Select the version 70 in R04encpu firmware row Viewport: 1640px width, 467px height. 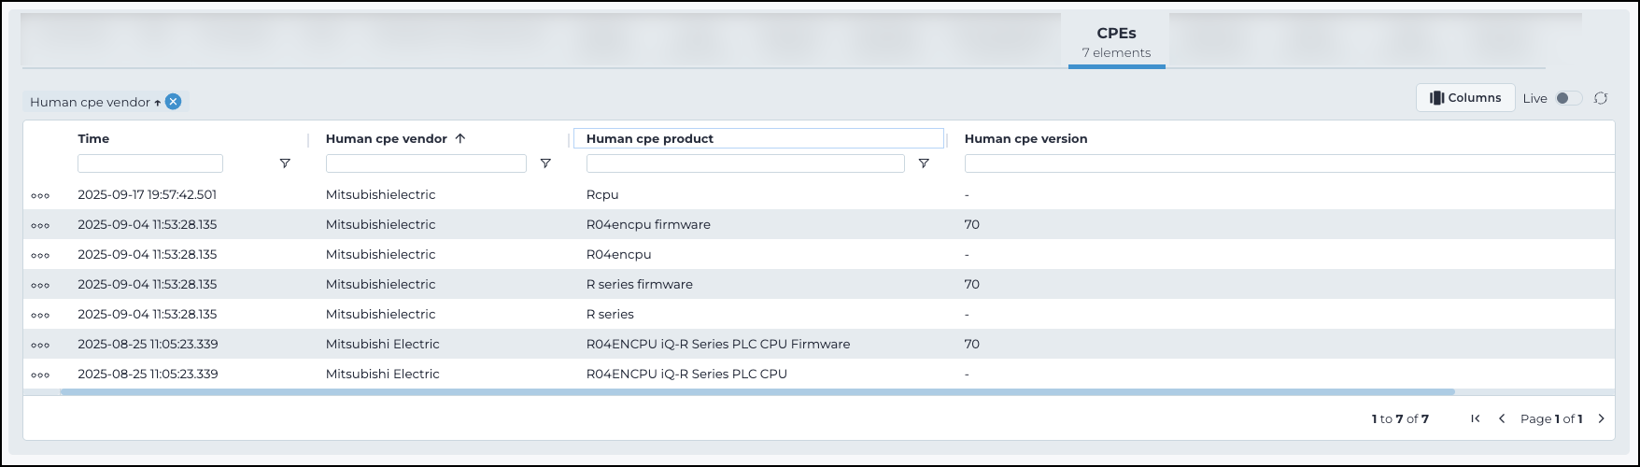972,224
